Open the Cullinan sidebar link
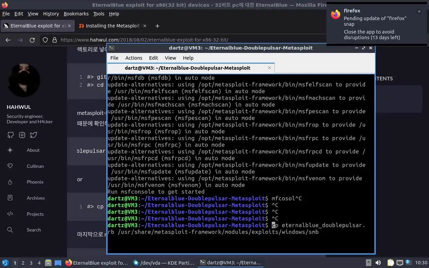Screen dimensions: 429x268 [35, 166]
